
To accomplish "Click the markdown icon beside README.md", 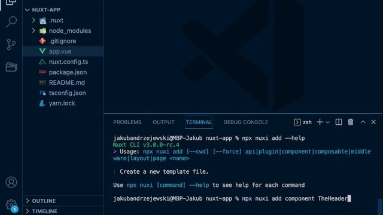I will click(42, 82).
